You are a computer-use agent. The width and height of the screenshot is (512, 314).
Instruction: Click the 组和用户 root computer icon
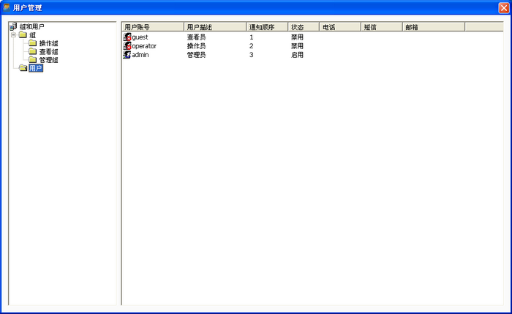[14, 26]
